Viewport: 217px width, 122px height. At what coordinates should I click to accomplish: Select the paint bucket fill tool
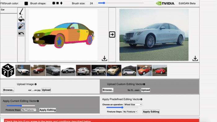pyautogui.click(x=21, y=19)
